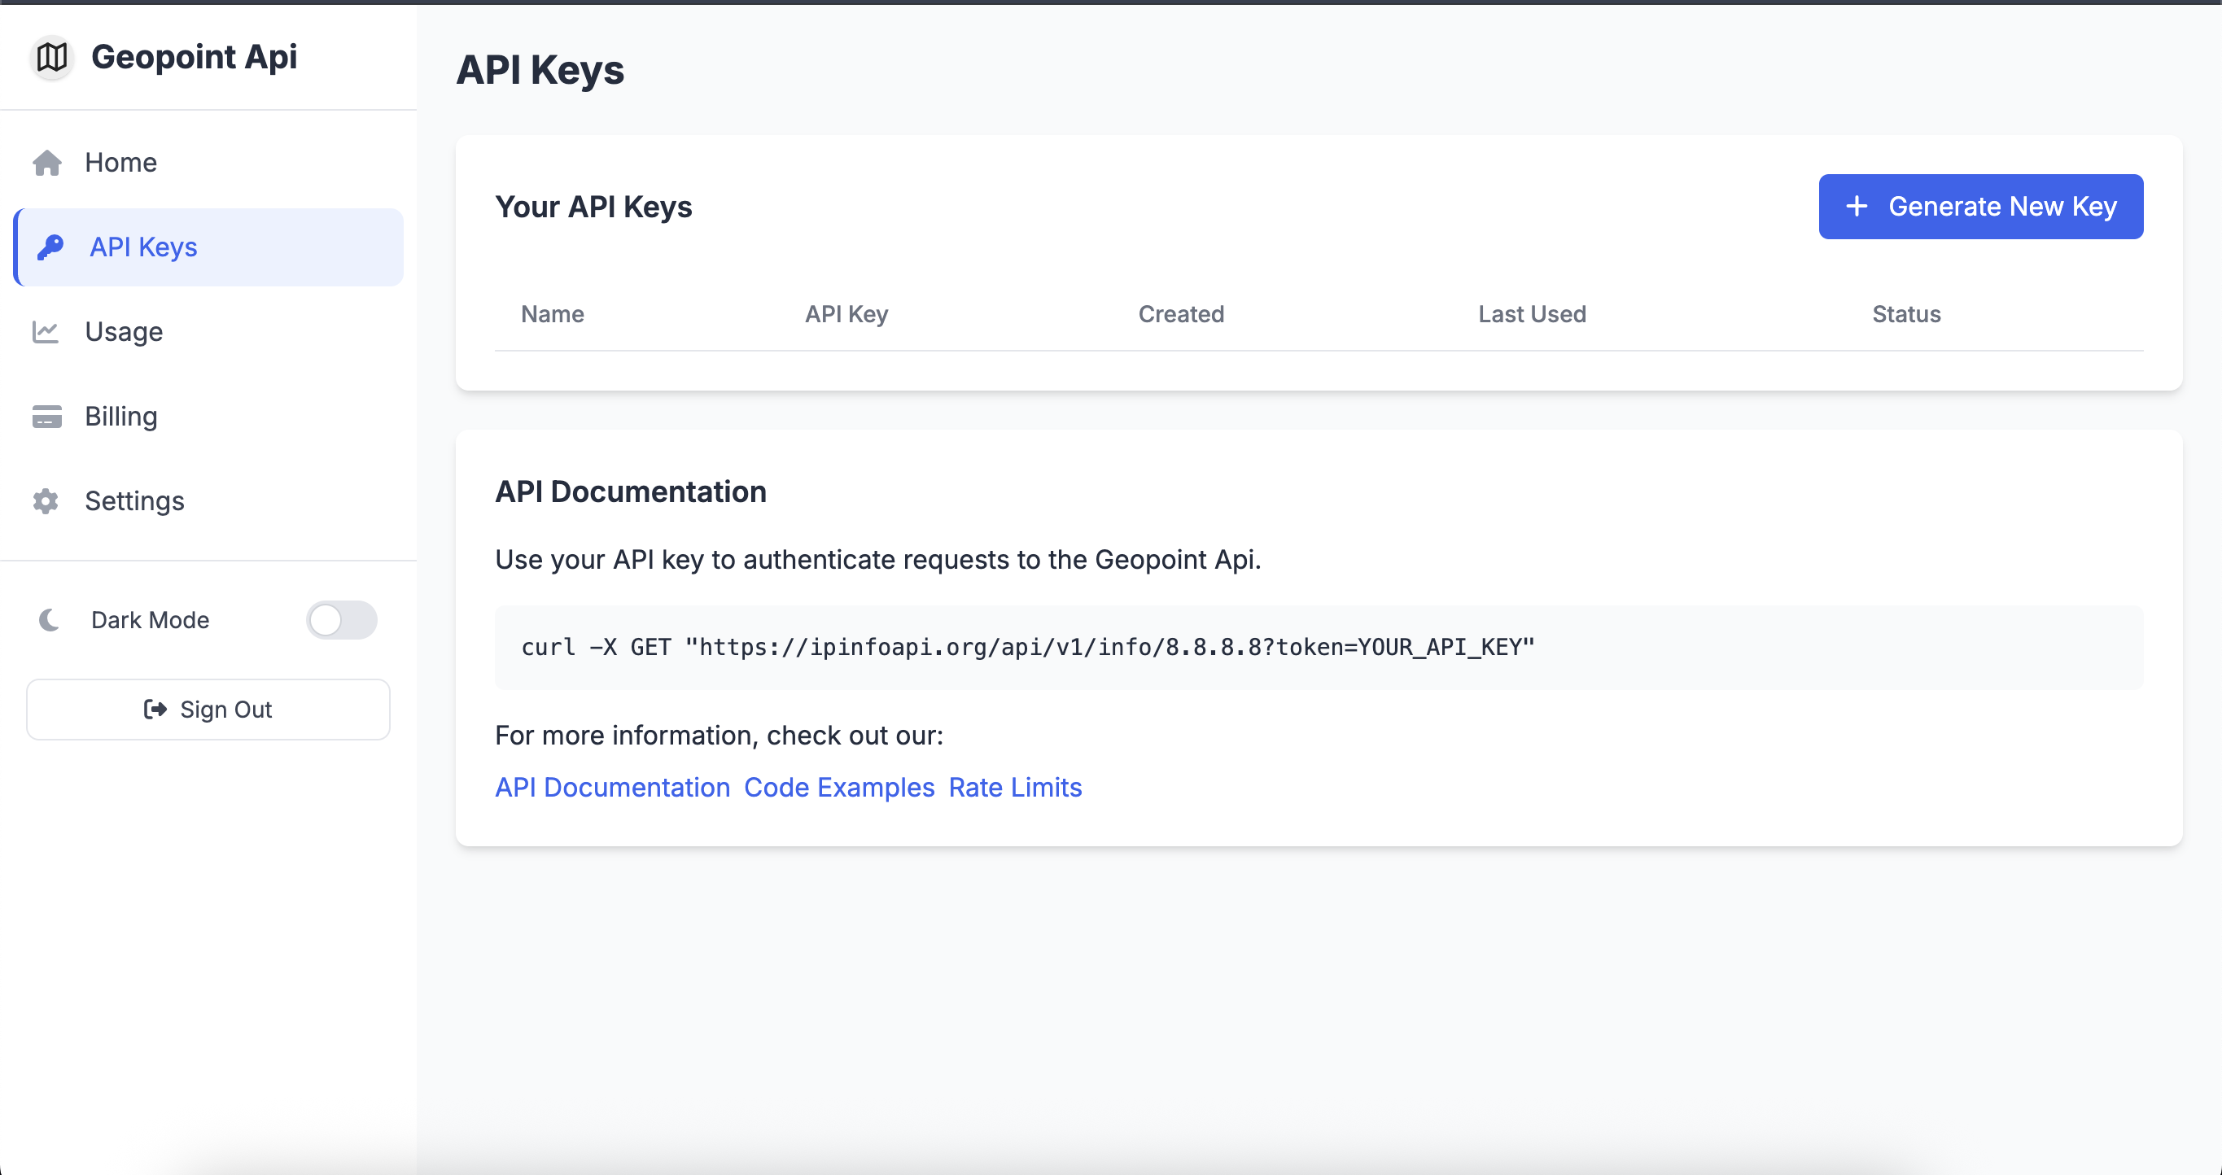Click the API Keys page title
Image resolution: width=2222 pixels, height=1175 pixels.
tap(540, 70)
